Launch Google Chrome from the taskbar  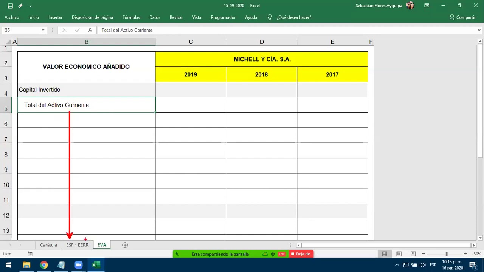click(44, 265)
